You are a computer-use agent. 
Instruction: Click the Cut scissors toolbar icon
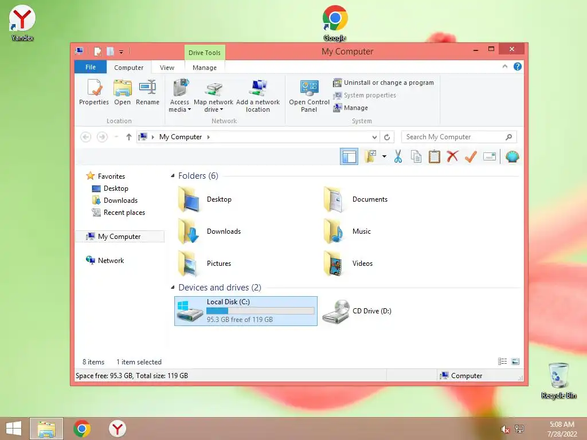(398, 157)
